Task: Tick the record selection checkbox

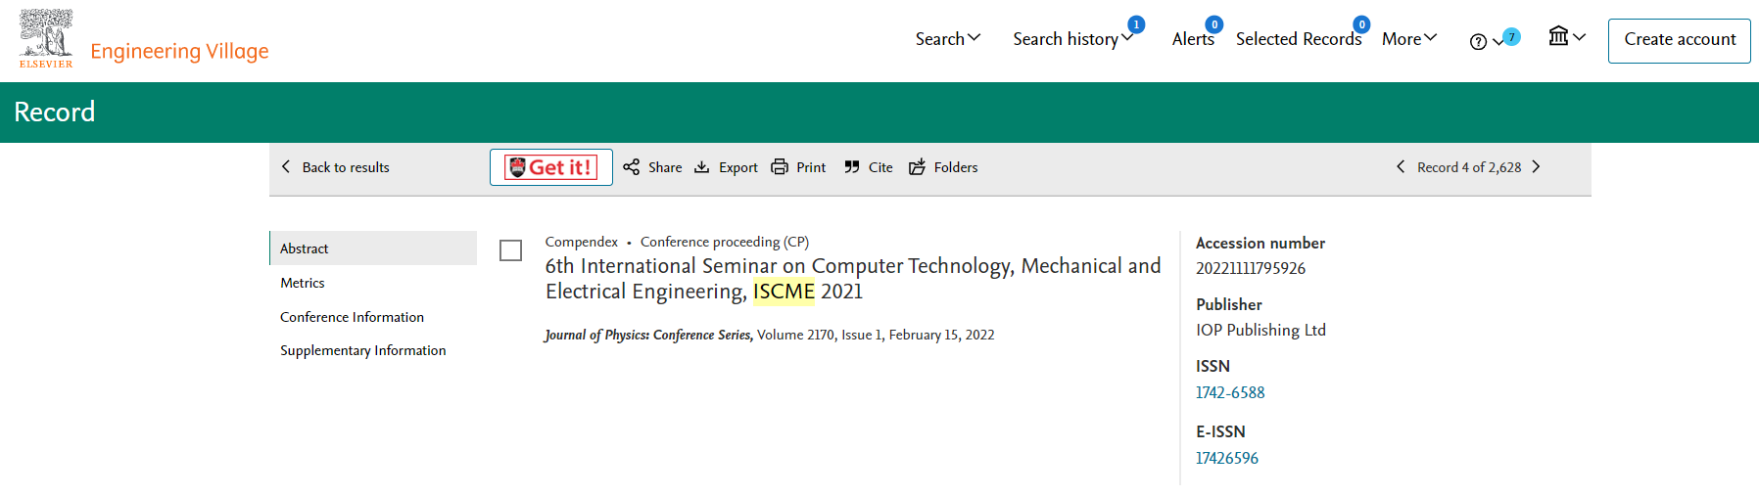Action: tap(510, 250)
